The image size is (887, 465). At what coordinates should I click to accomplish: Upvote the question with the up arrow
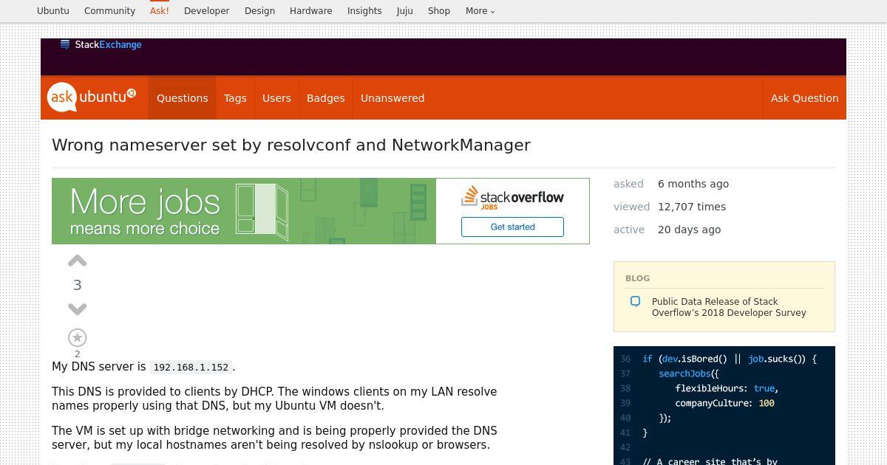point(77,261)
